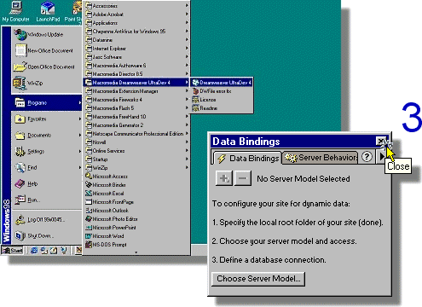Click the Internet Explorer quick launch icon

click(34, 251)
